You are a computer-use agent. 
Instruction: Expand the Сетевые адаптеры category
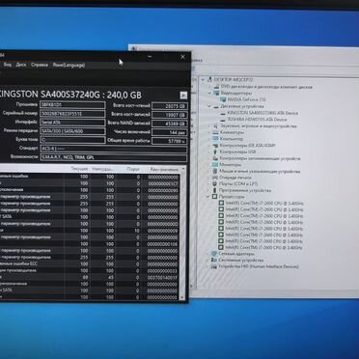pos(208,254)
